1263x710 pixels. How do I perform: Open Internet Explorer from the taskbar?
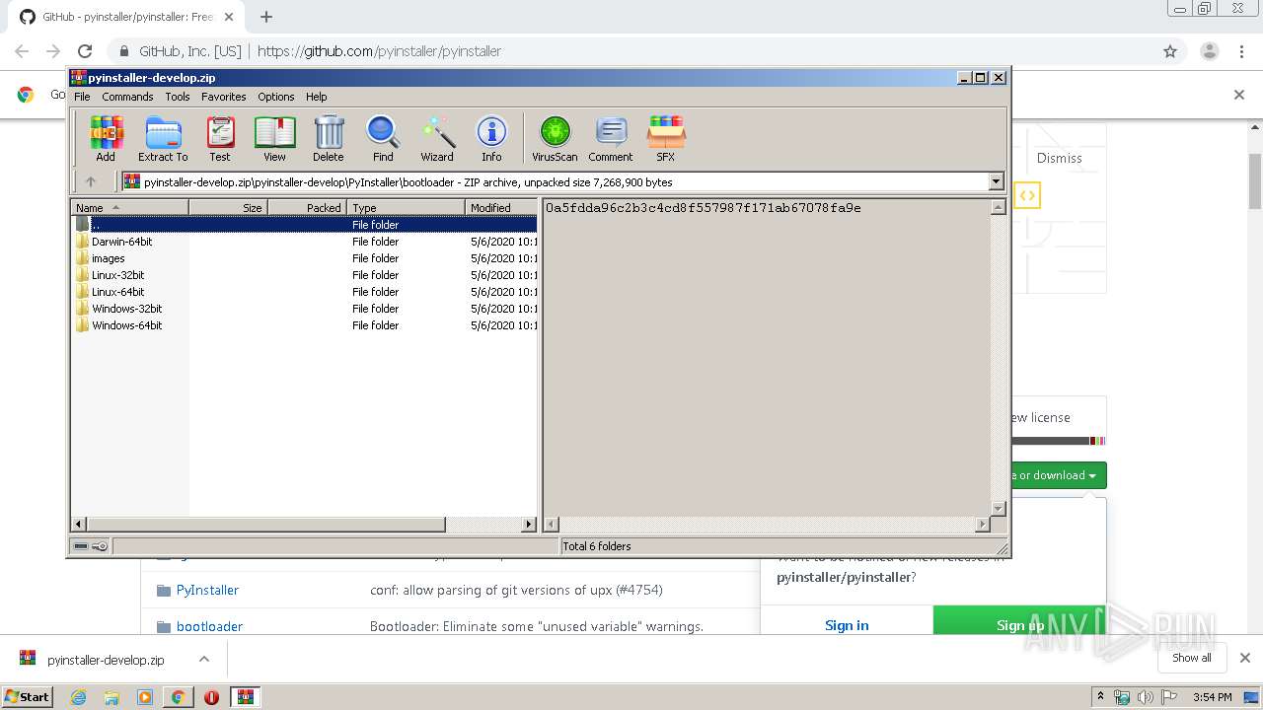pyautogui.click(x=78, y=697)
